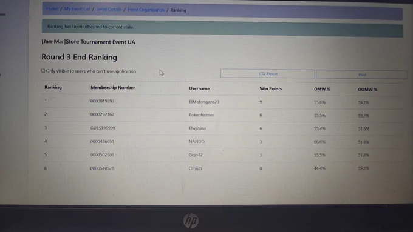Click username Fokenhaimer
The height and width of the screenshot is (232, 413).
(201, 115)
